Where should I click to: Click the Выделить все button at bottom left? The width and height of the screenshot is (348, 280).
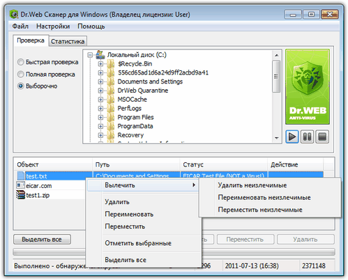coord(42,240)
